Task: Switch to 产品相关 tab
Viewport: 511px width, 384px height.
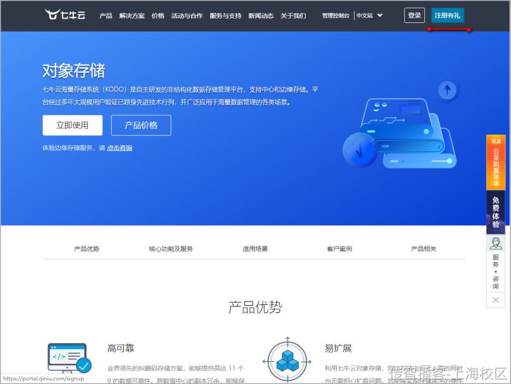Action: click(x=424, y=249)
